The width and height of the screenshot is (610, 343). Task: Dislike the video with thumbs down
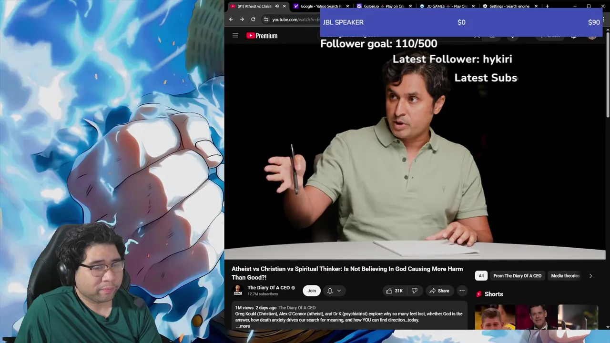coord(414,291)
